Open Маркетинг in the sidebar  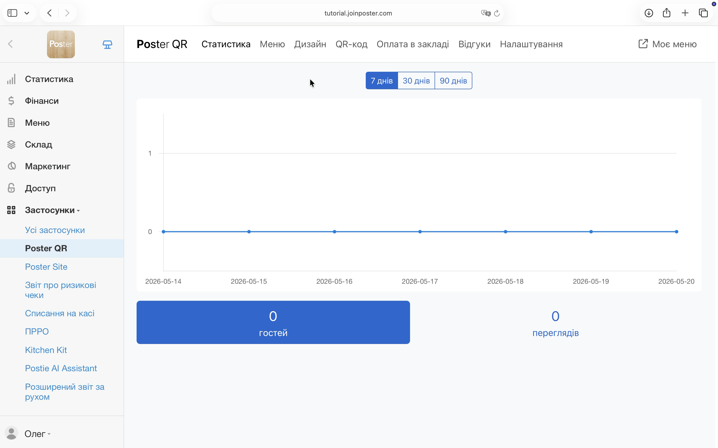pos(48,166)
